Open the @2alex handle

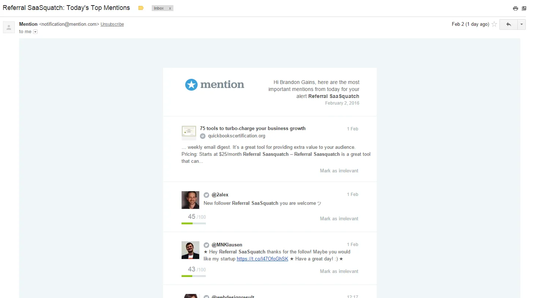tap(220, 195)
